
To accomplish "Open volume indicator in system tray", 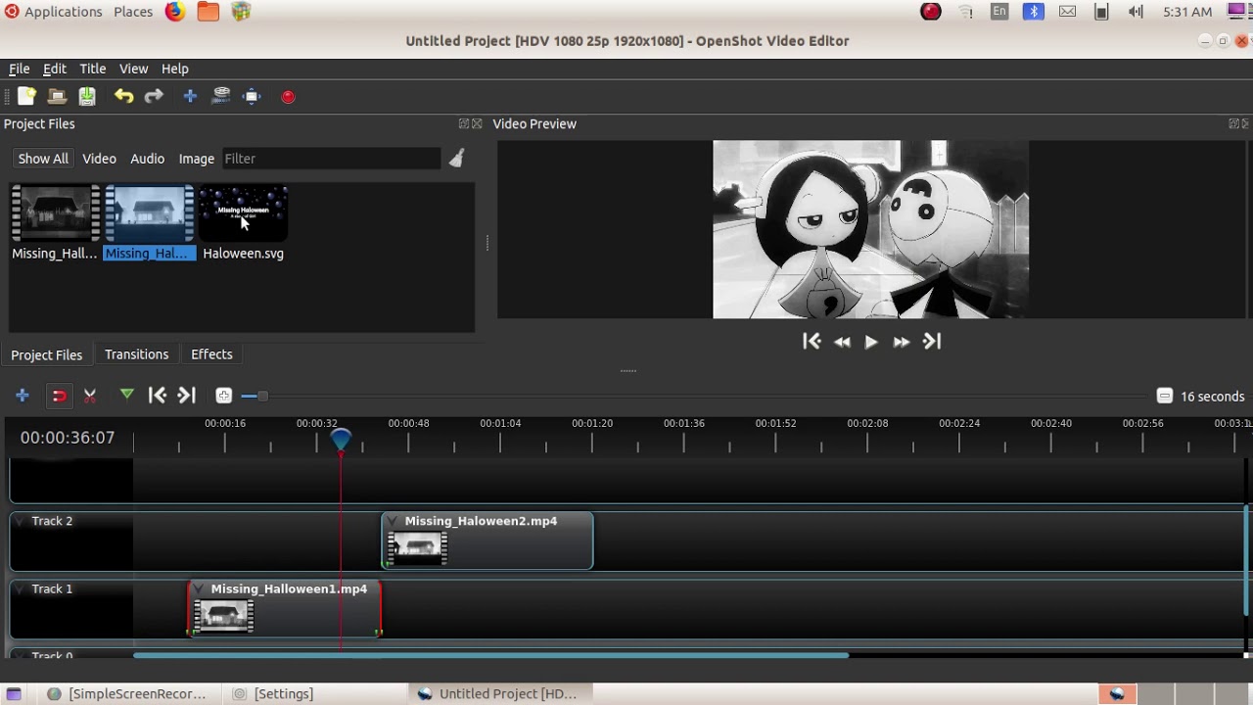I will (1136, 12).
